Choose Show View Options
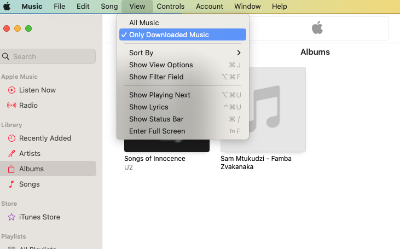The width and height of the screenshot is (400, 249). (x=182, y=65)
